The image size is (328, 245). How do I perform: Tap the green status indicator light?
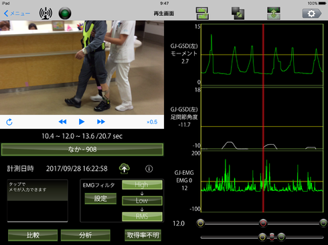click(65, 13)
